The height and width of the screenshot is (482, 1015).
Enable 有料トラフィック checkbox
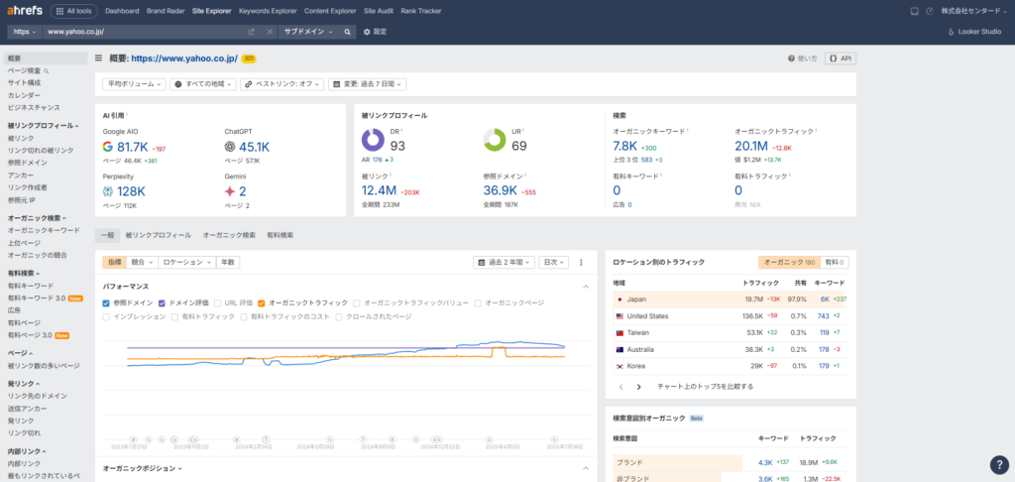[x=174, y=316]
